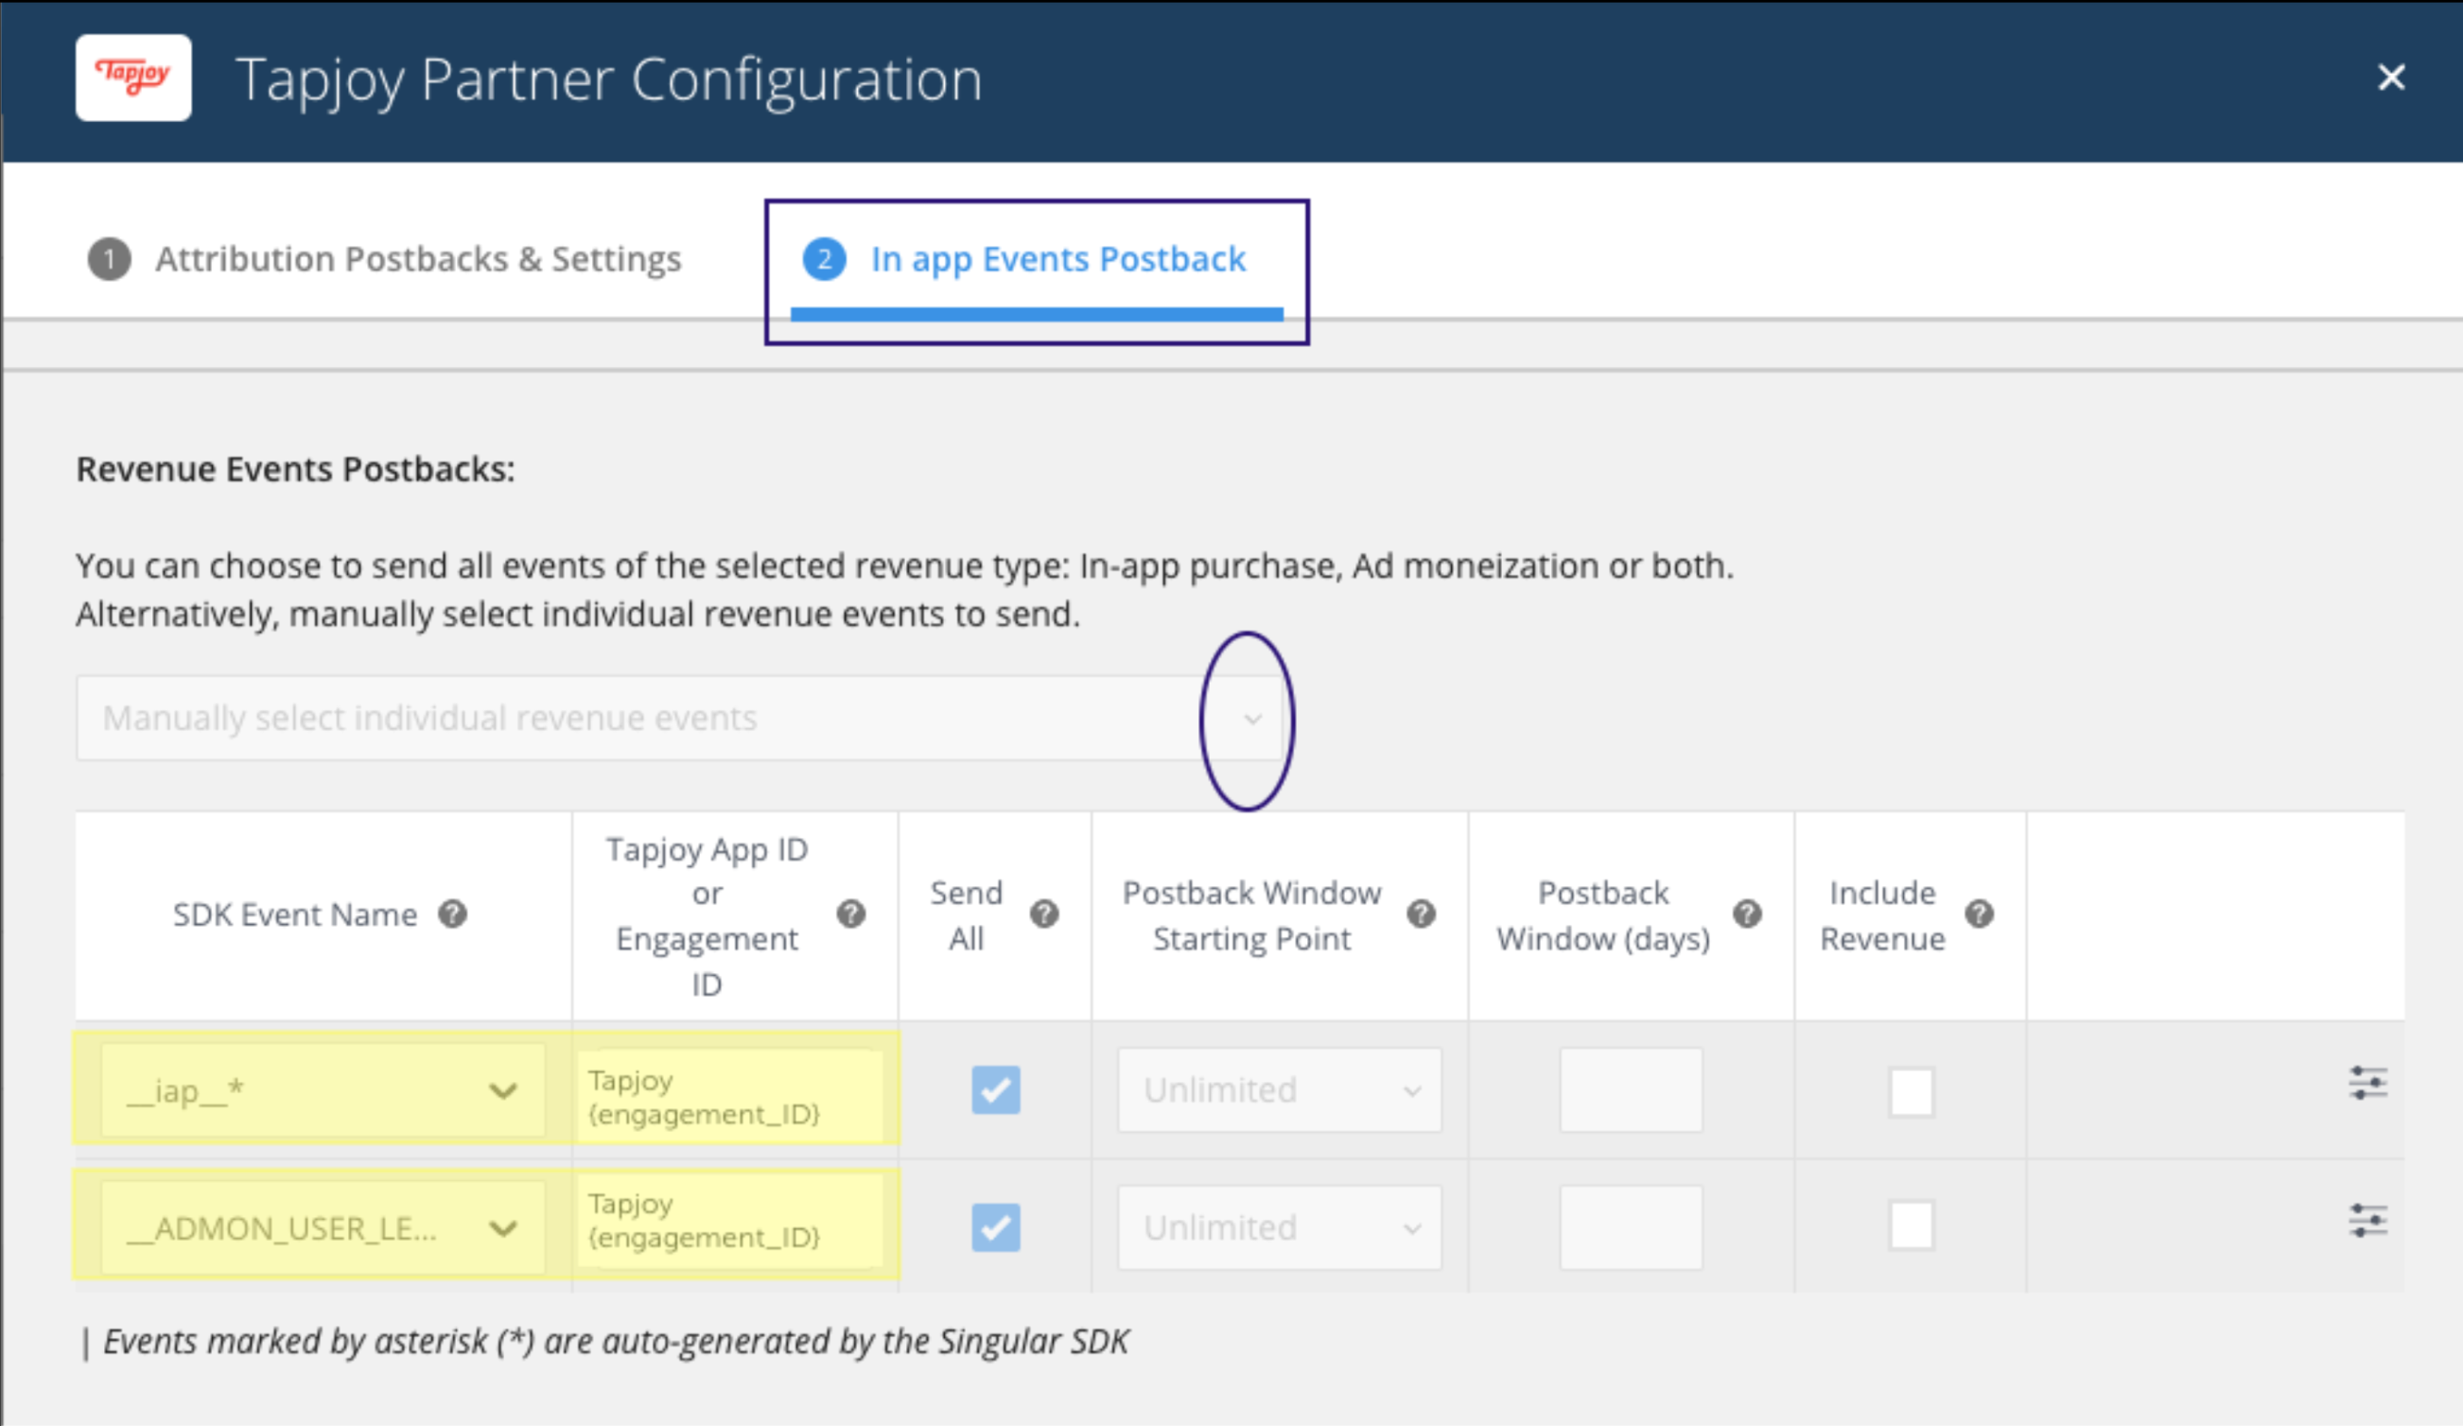Screen dimensions: 2463x1426
Task: Click help icon beside Tapjoy App ID header
Action: pyautogui.click(x=851, y=913)
